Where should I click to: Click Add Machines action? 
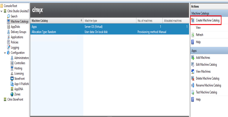point(203,57)
